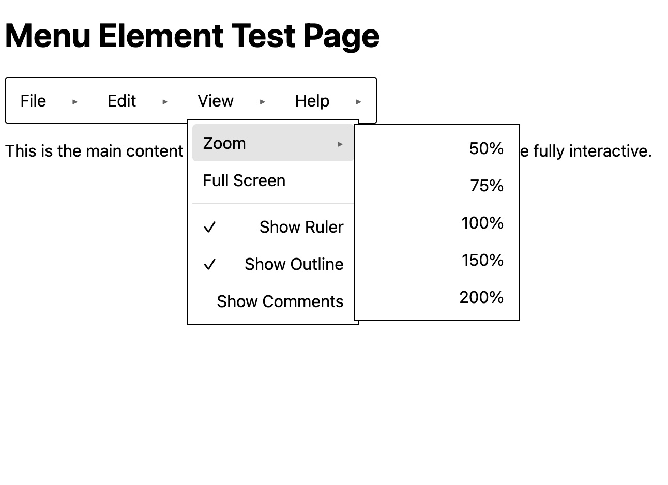Toggle Show Ruler off

point(301,227)
